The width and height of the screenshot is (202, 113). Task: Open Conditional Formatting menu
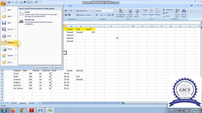click(x=121, y=13)
